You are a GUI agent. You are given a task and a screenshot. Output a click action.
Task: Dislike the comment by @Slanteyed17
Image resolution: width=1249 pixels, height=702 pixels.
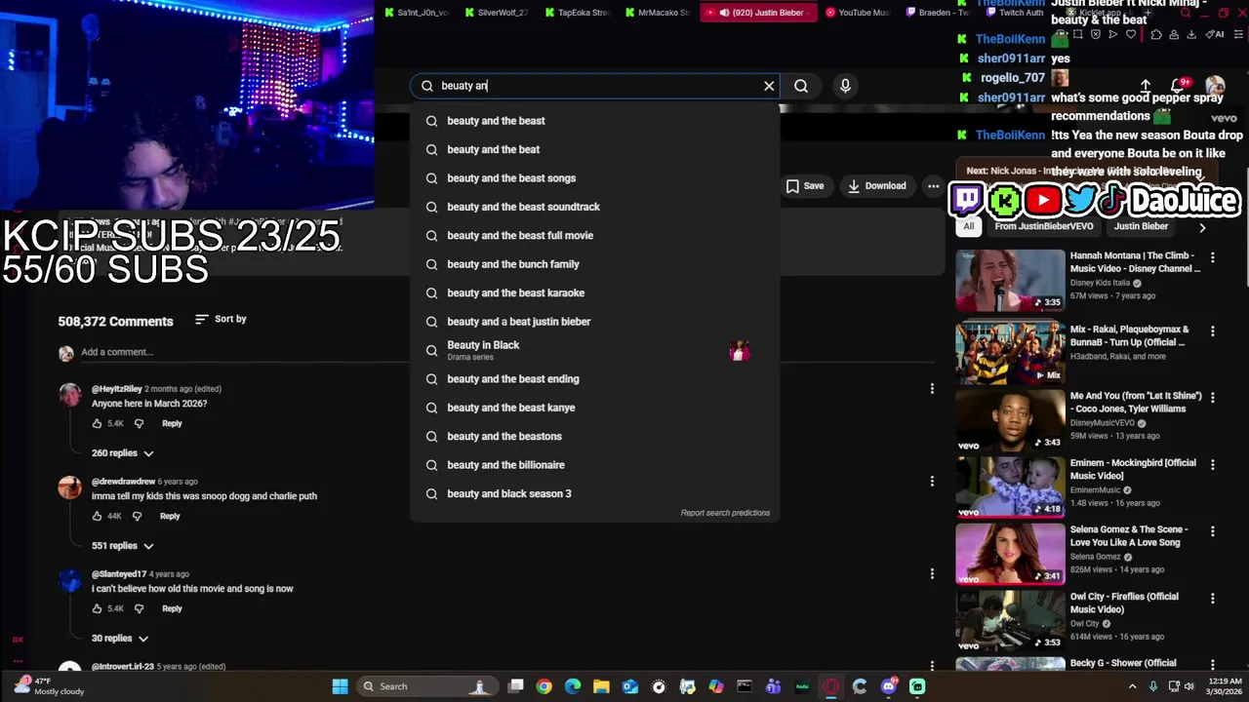139,608
